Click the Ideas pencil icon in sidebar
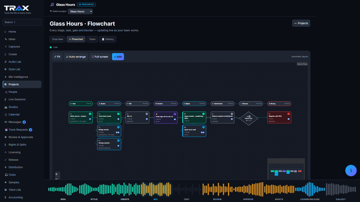The image size is (360, 202). click(x=6, y=39)
